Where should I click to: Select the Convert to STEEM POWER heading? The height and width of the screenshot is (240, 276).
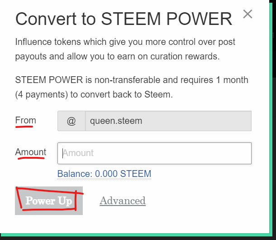point(124,19)
